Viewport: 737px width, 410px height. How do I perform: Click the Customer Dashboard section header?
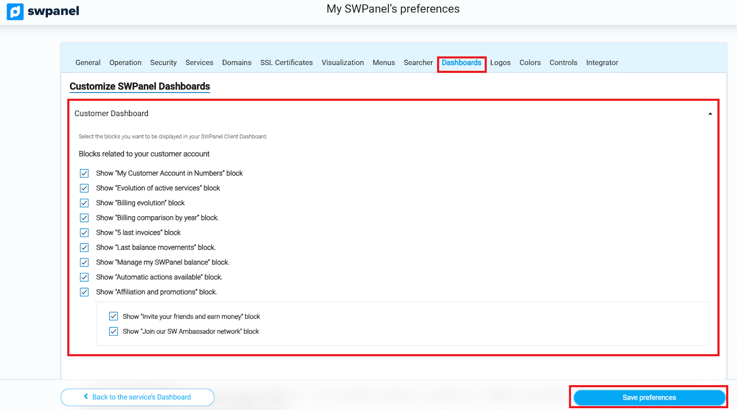(x=111, y=114)
